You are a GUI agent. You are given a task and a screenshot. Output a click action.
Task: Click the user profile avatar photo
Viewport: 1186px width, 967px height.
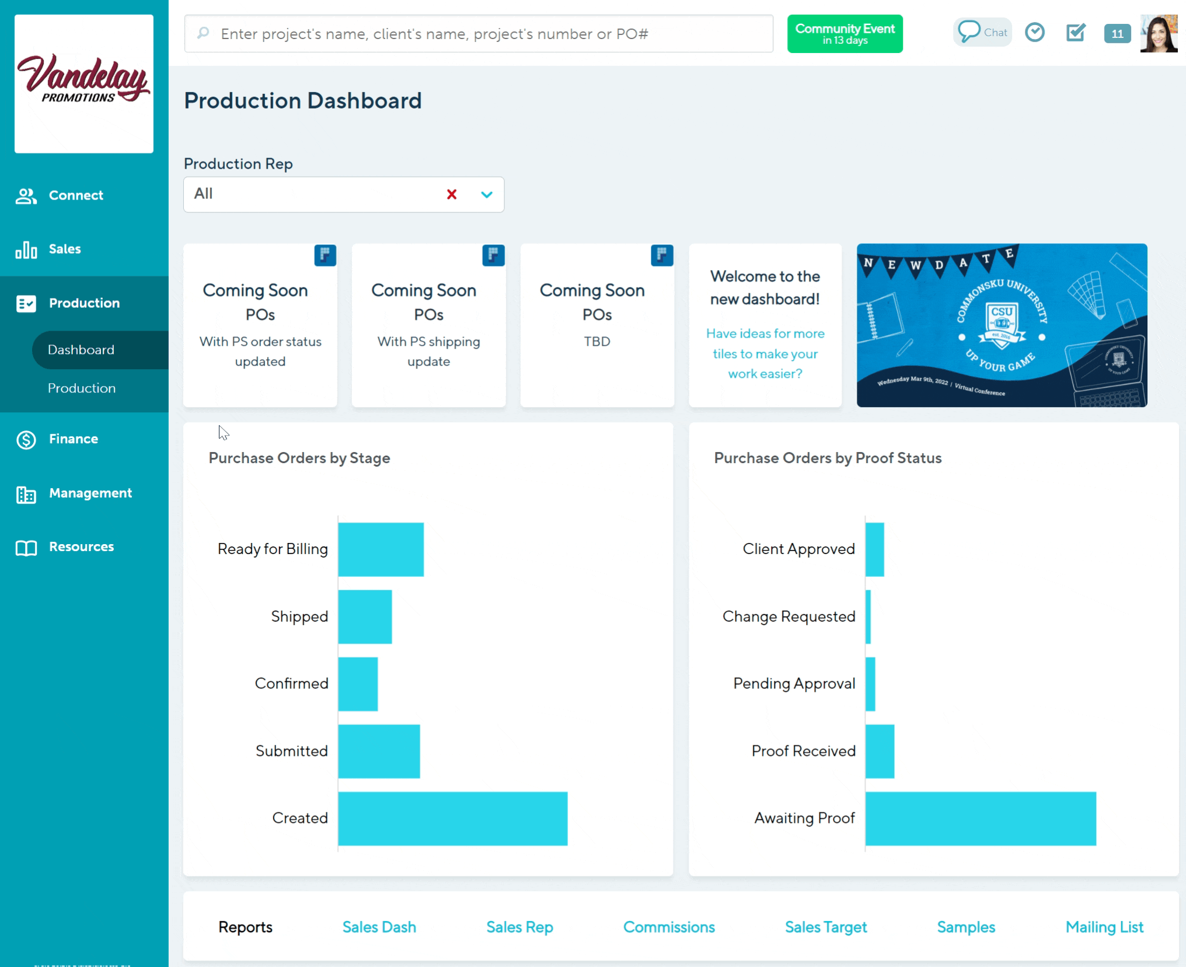pyautogui.click(x=1159, y=34)
